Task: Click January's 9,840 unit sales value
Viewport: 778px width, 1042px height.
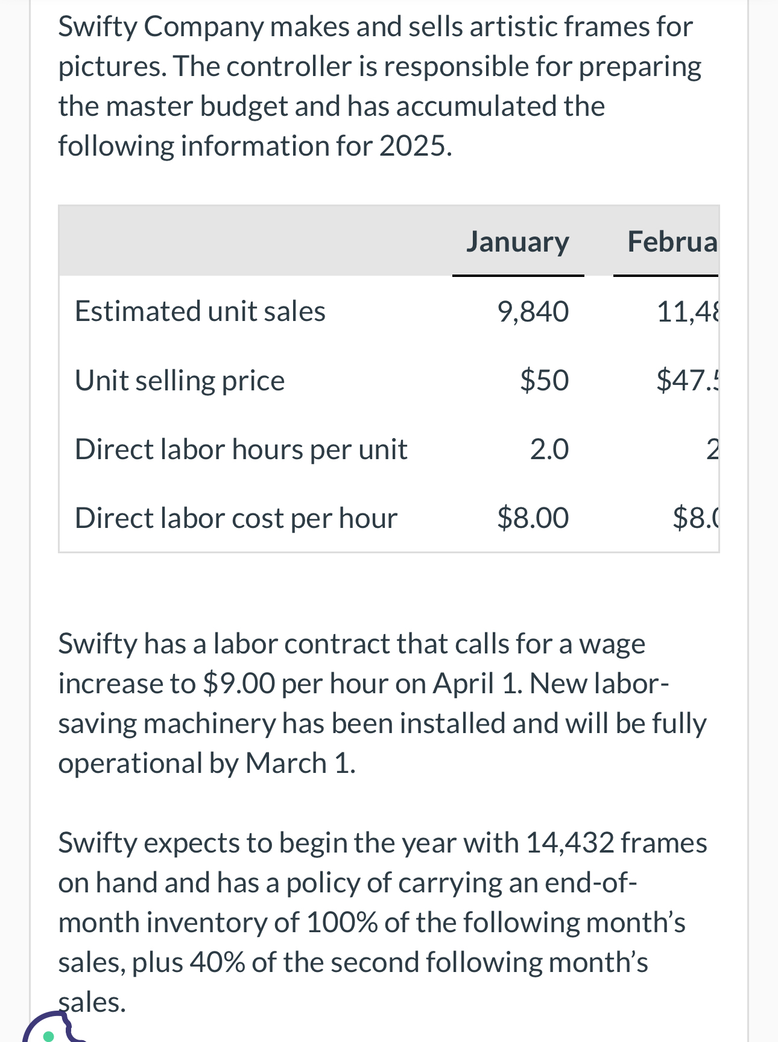Action: click(533, 312)
